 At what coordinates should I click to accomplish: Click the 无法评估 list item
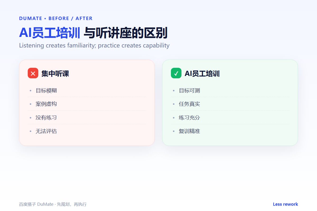tap(87, 131)
